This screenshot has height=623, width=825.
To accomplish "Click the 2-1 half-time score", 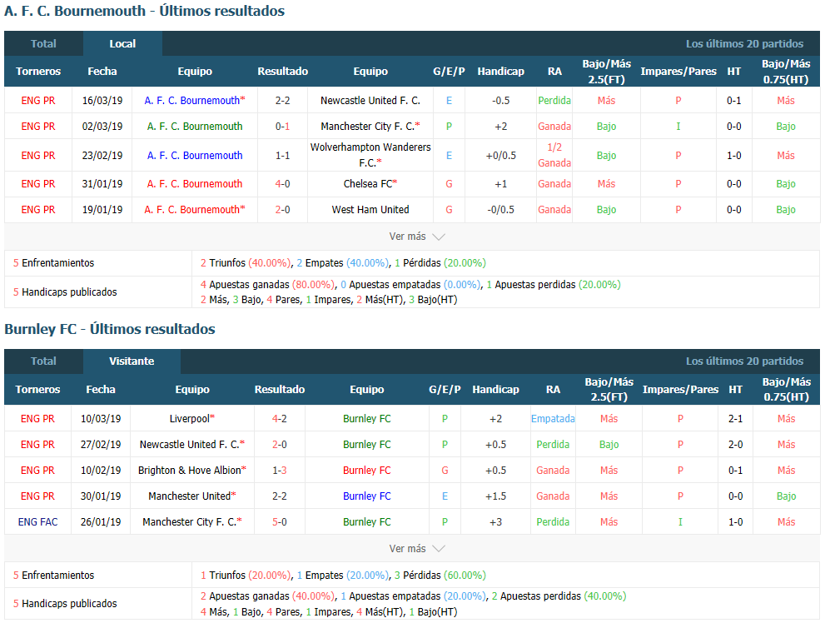I will click(x=736, y=418).
